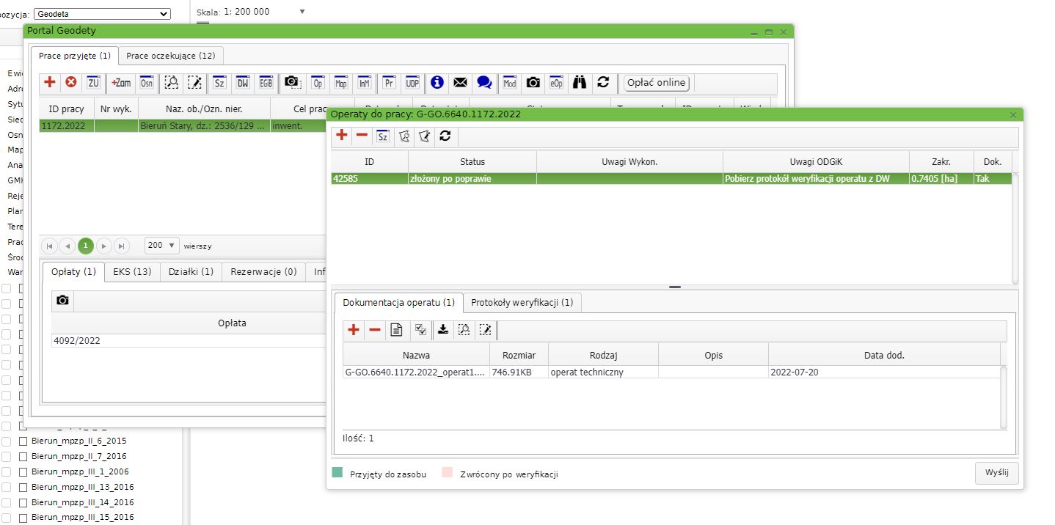Tick the Bierun_mpzp_II_6_2015 layer checkbox
Viewport: 1055px width, 525px height.
pos(23,441)
